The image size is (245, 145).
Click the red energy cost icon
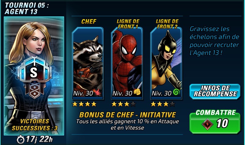(207, 124)
